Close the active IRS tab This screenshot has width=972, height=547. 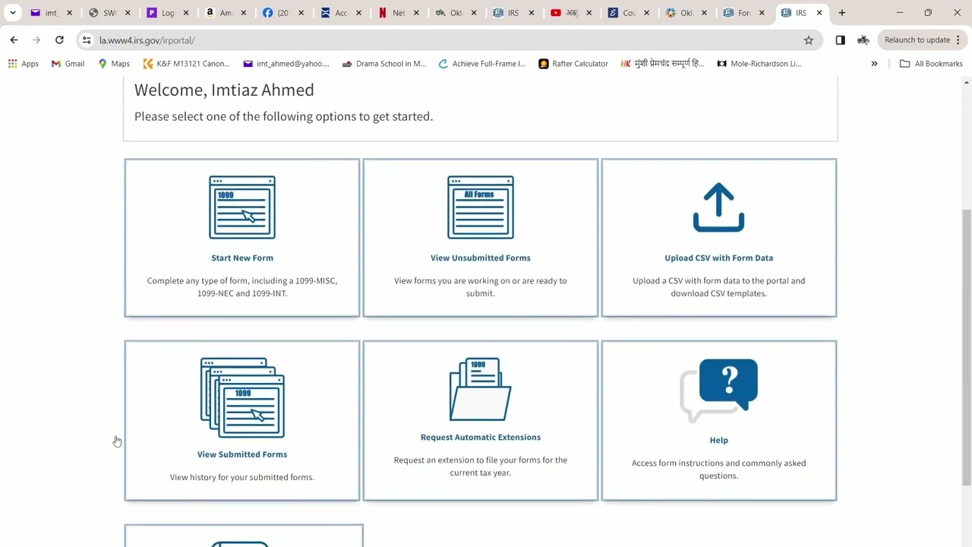pyautogui.click(x=819, y=13)
